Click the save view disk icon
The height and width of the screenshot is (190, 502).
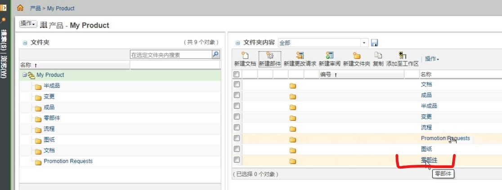(374, 43)
